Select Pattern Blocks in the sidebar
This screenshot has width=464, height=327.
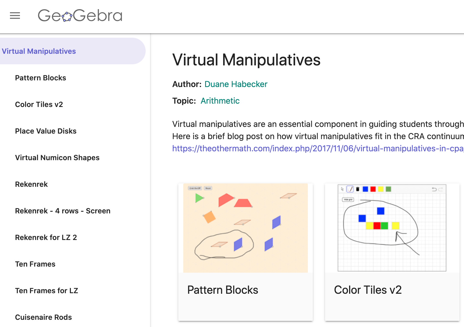click(40, 78)
